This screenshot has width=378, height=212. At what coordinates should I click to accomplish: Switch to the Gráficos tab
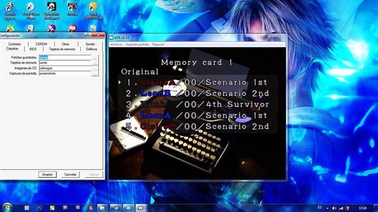[91, 49]
